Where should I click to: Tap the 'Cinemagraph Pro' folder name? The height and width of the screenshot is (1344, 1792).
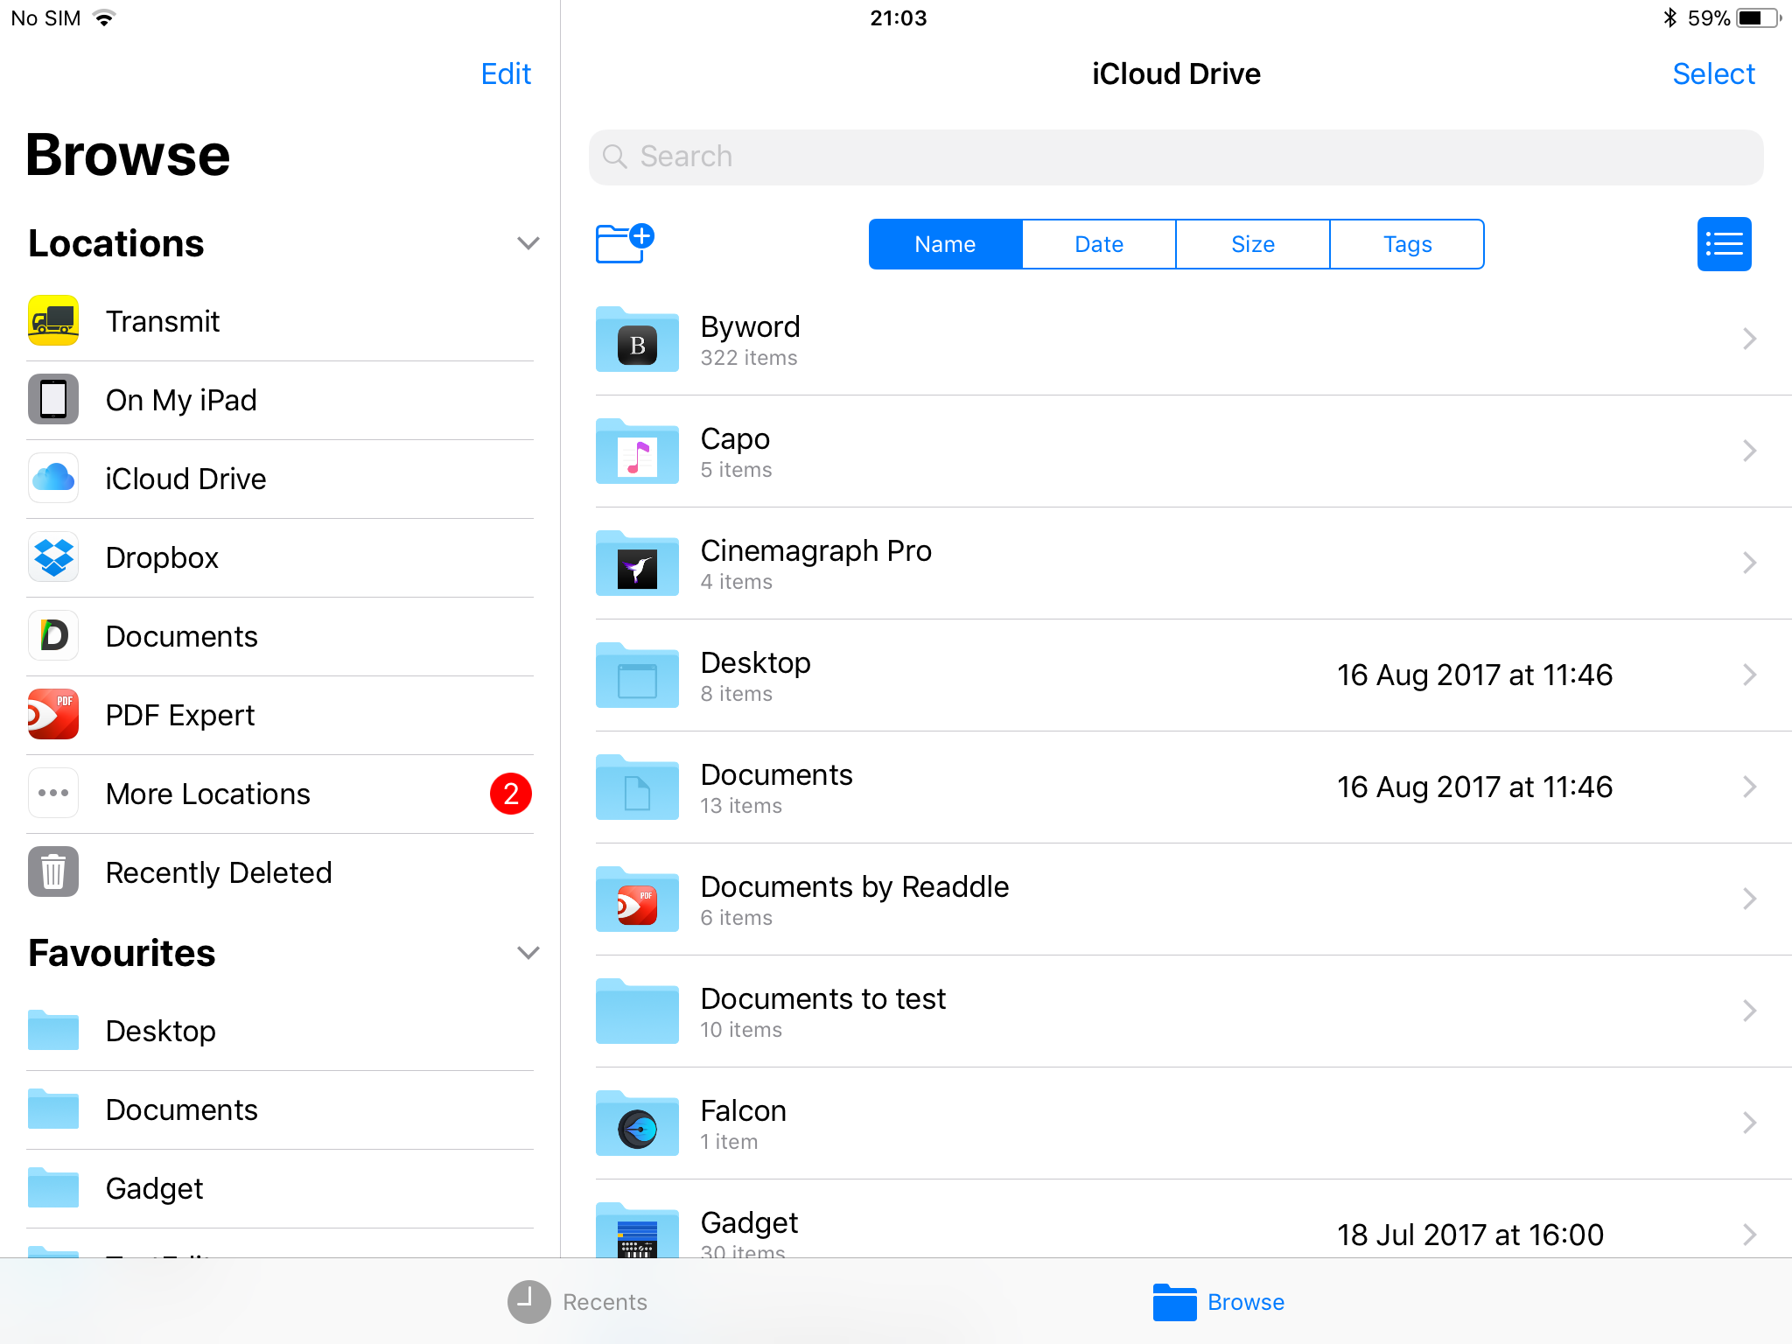pyautogui.click(x=816, y=550)
